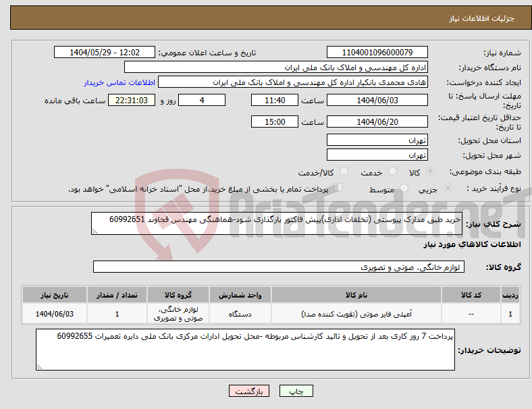This screenshot has width=532, height=409.
Task: Select the کالا/خدمت radio button
Action: click(344, 171)
